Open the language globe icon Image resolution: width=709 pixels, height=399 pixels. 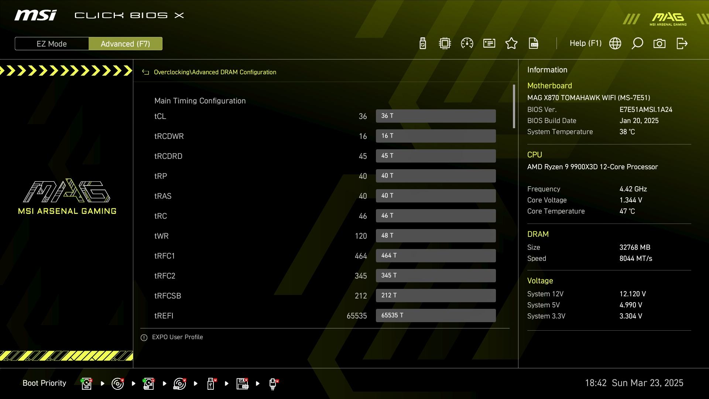(615, 43)
